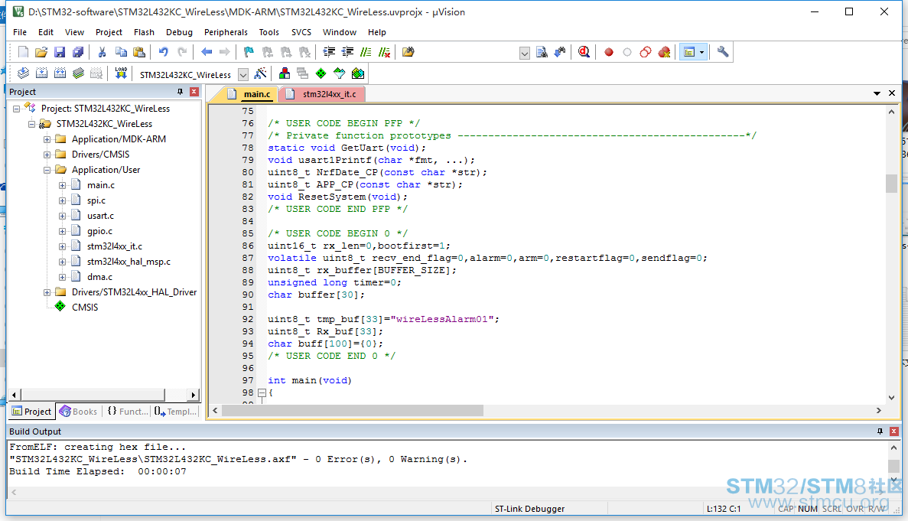This screenshot has width=908, height=521.
Task: Open the Flash menu
Action: tap(144, 32)
